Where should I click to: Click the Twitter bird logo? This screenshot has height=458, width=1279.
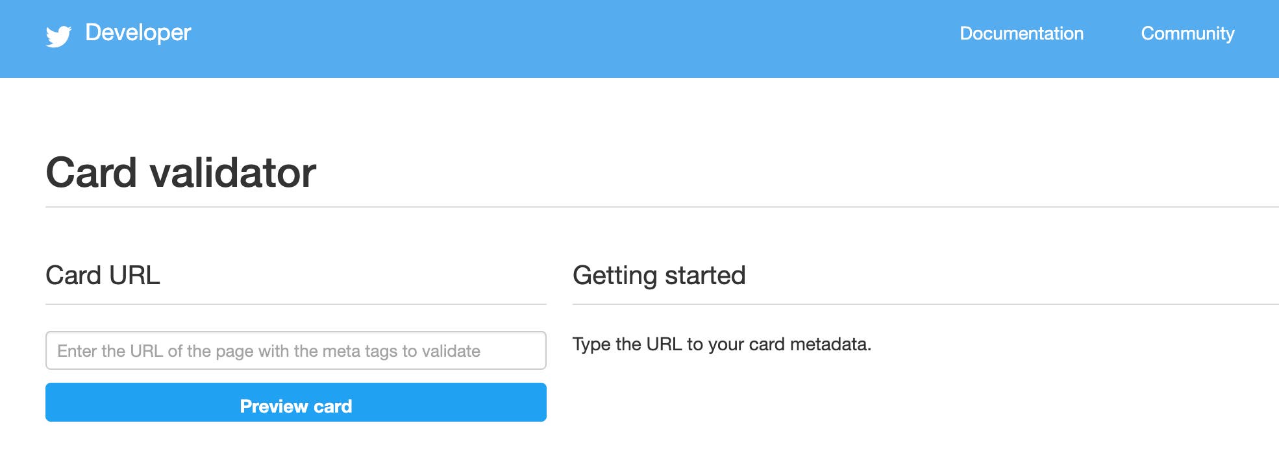[58, 36]
